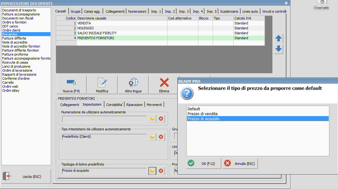The width and height of the screenshot is (338, 189).
Task: Select PREVENTIVI FORNITORI causale row
Action: click(160, 38)
